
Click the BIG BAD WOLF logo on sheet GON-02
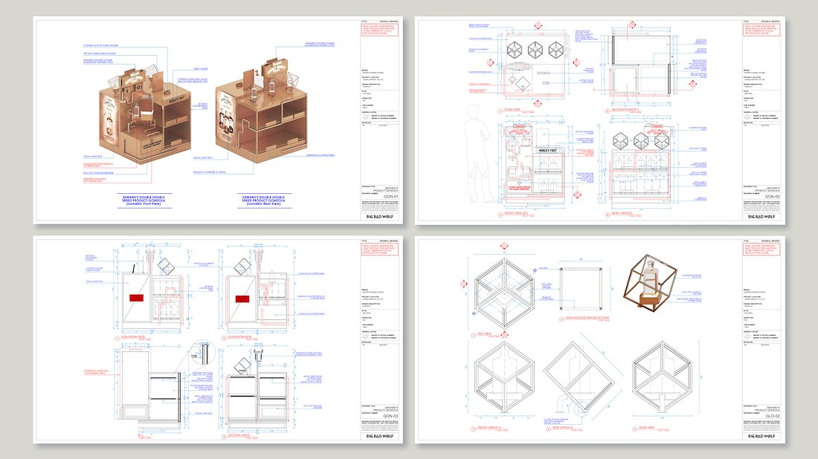761,216
